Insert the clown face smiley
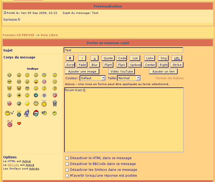The image size is (215, 182). tap(44, 95)
